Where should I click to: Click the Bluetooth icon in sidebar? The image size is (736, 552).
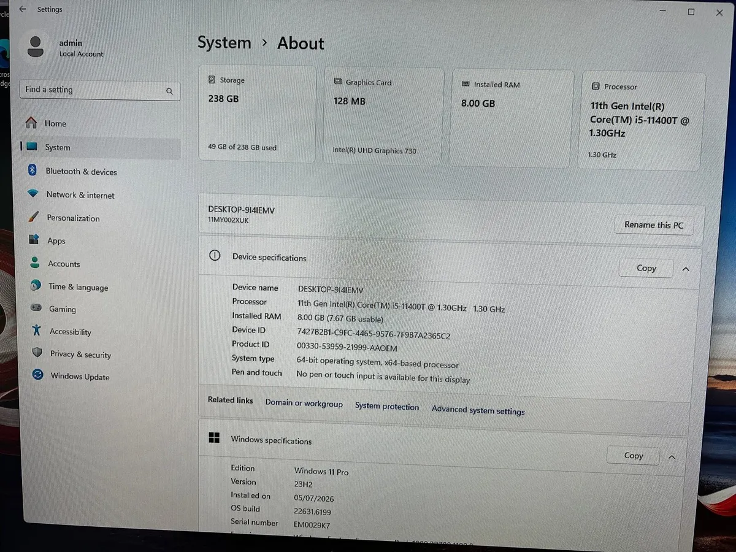tap(33, 171)
